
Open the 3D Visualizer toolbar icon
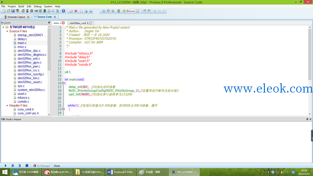click(x=36, y=11)
